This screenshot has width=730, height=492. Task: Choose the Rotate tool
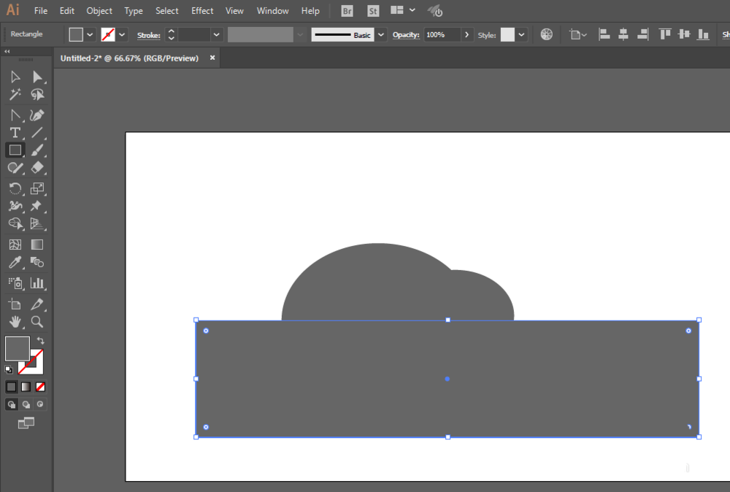click(x=15, y=188)
